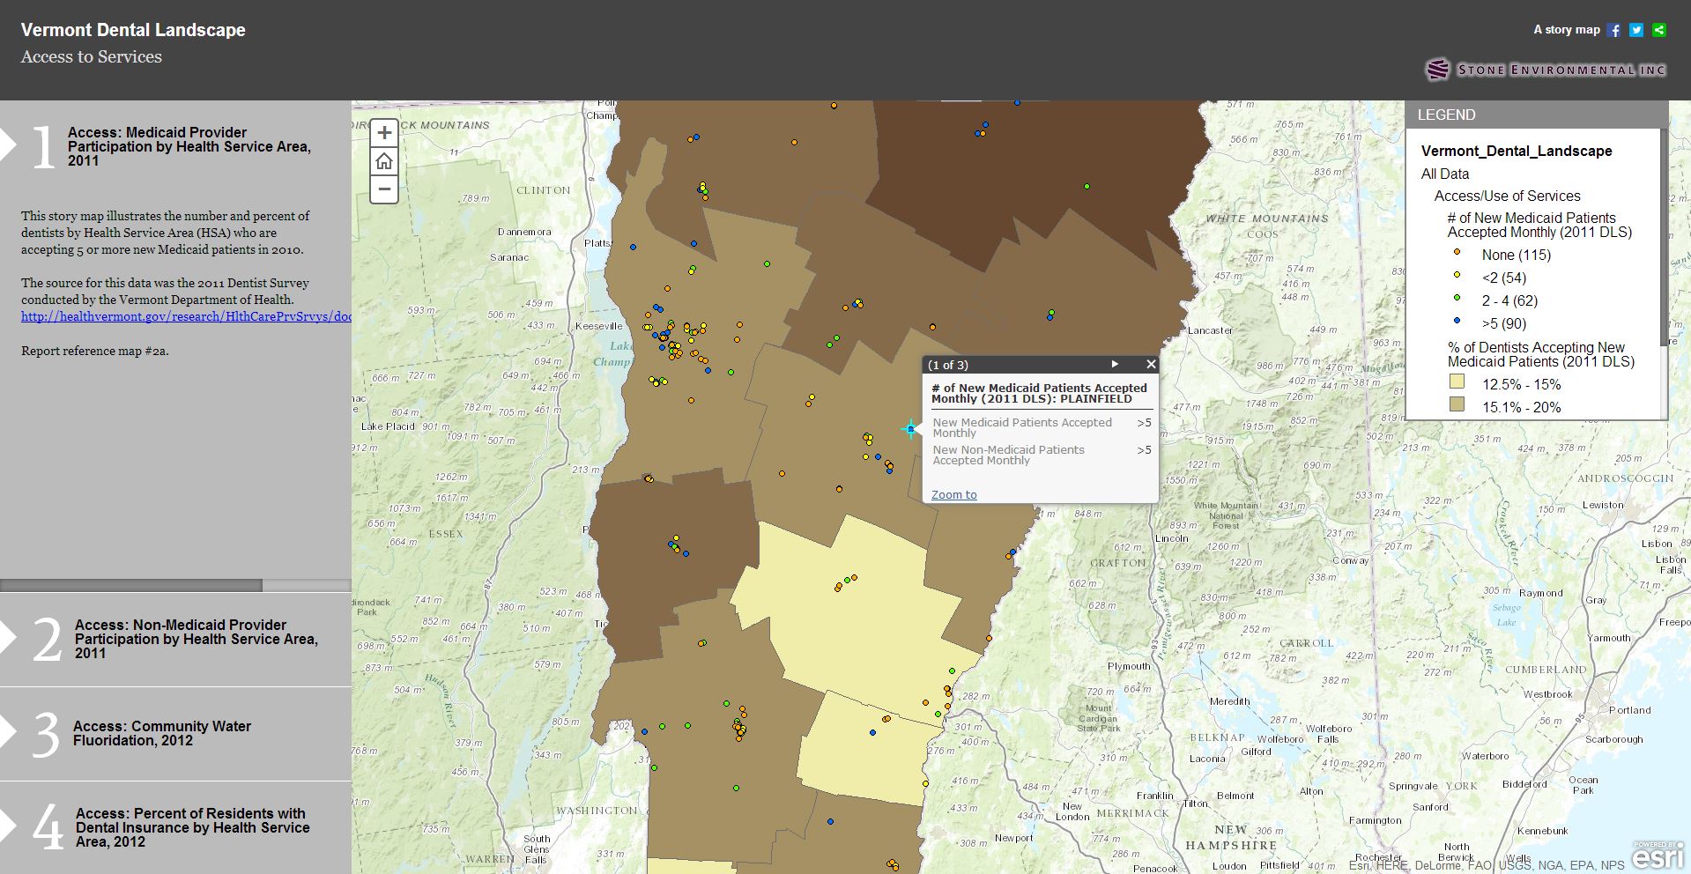The width and height of the screenshot is (1691, 874).
Task: Zoom out on the map
Action: [x=384, y=189]
